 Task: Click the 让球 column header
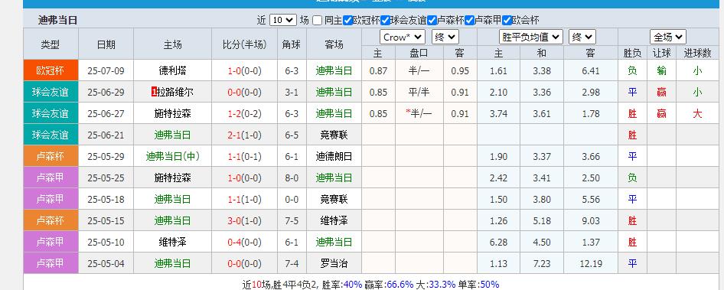[x=661, y=53]
